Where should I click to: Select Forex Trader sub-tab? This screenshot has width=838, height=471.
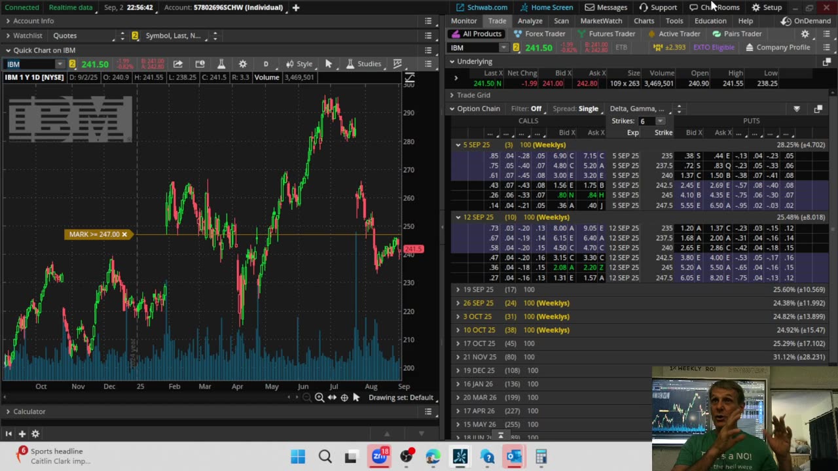539,34
